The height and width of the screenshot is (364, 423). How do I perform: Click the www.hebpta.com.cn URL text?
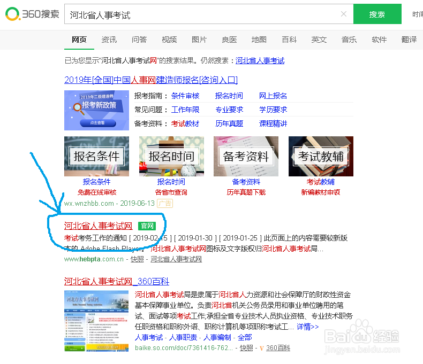click(x=94, y=259)
